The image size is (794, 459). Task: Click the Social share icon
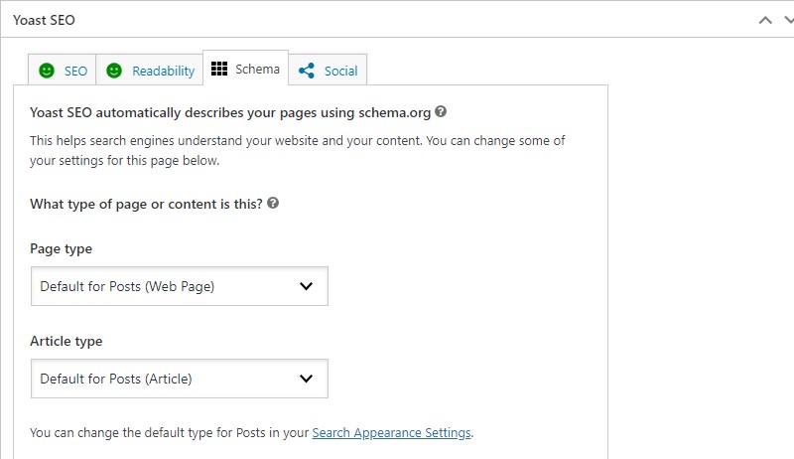point(307,71)
